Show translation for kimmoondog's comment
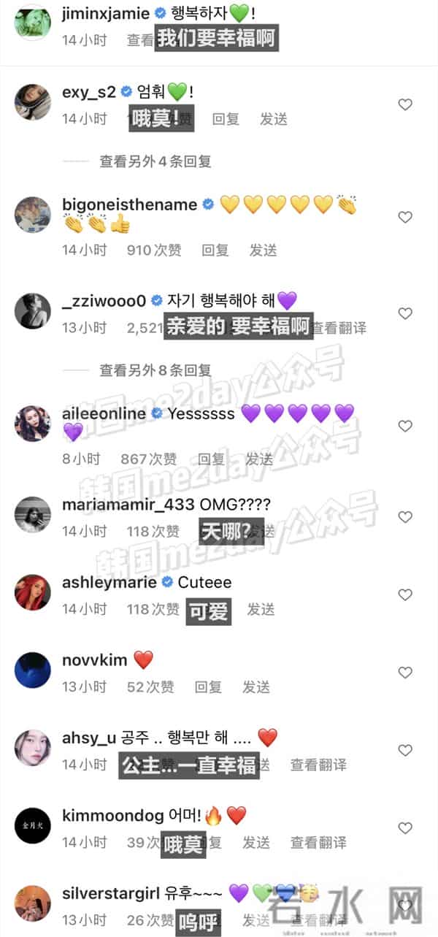Image resolution: width=438 pixels, height=937 pixels. [x=318, y=842]
